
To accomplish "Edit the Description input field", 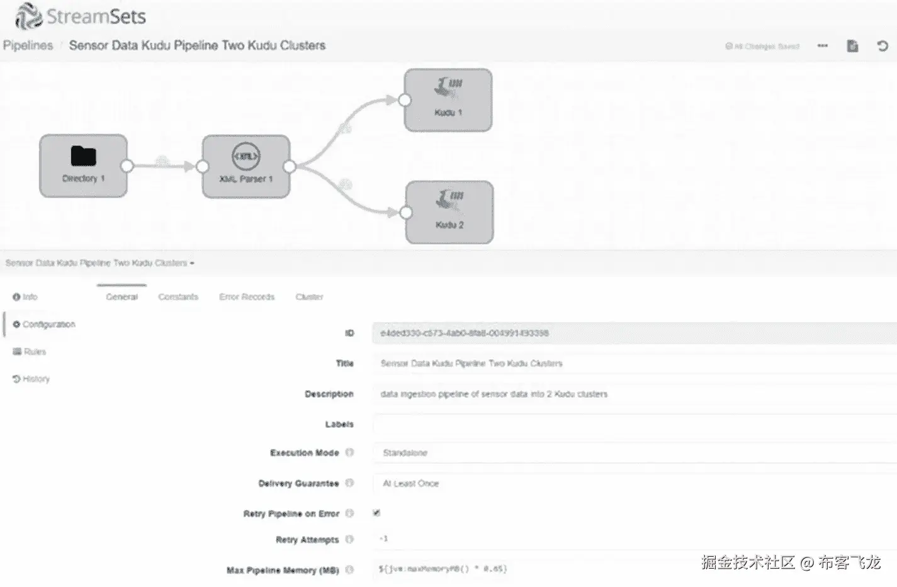I will (x=635, y=394).
